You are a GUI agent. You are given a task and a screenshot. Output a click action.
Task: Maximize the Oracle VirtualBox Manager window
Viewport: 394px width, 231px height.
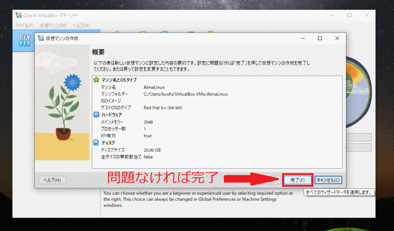click(349, 15)
